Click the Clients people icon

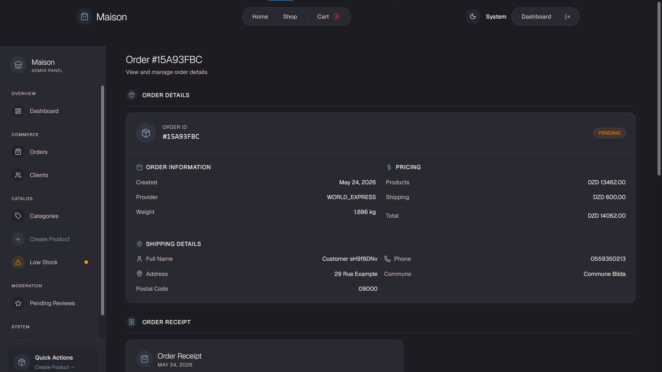[18, 175]
